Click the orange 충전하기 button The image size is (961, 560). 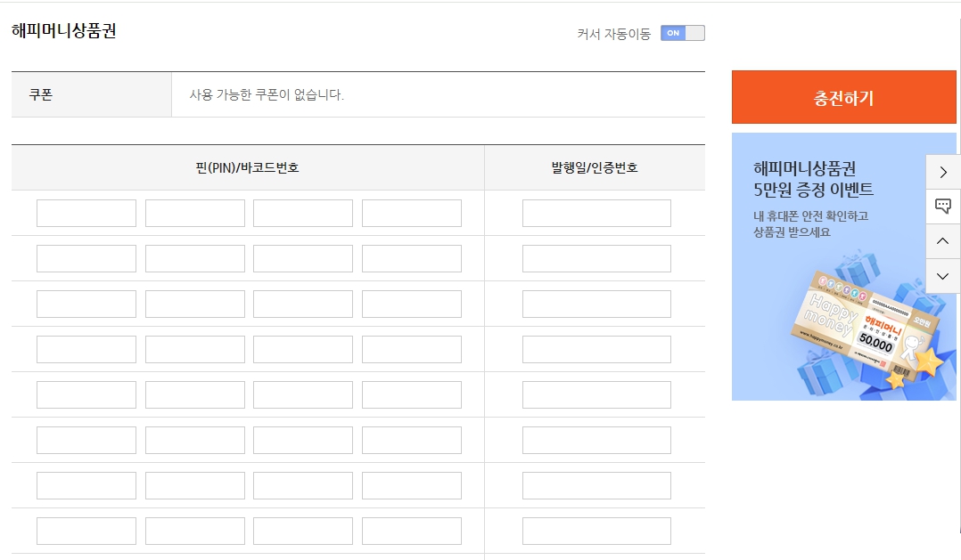tap(843, 97)
